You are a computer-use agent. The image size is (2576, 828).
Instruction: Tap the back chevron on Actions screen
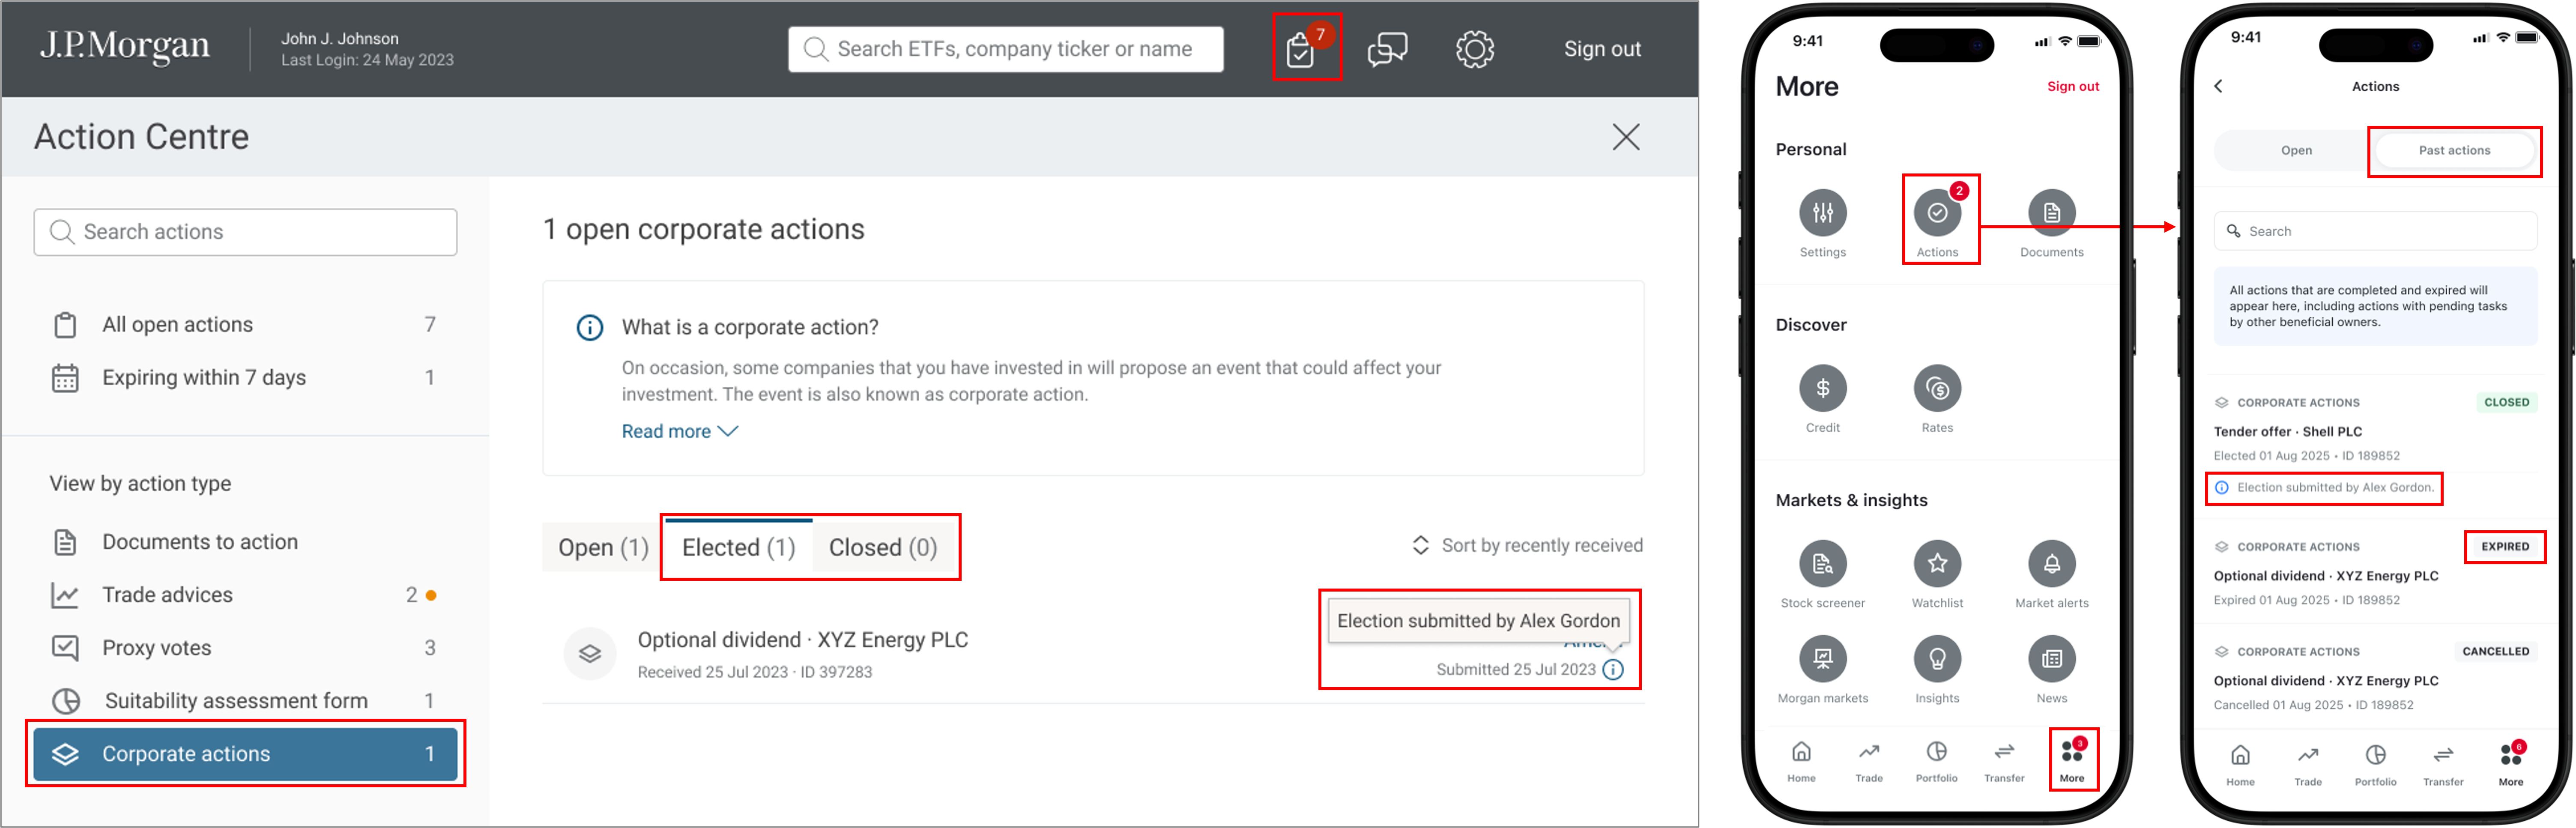click(x=2218, y=86)
